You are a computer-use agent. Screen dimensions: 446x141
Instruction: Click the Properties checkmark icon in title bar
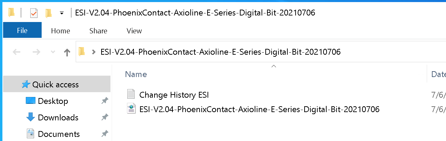tap(34, 13)
